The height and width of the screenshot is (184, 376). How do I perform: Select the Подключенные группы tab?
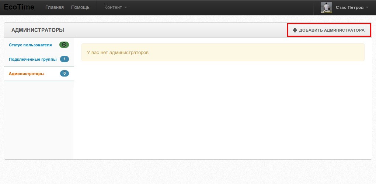(33, 59)
